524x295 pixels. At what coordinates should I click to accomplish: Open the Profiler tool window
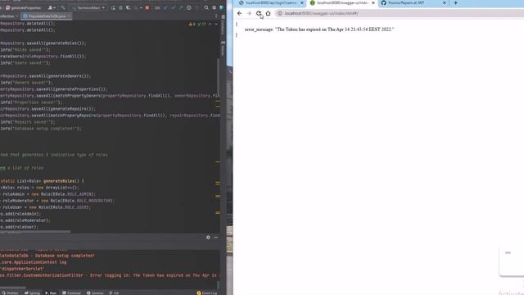click(10, 293)
